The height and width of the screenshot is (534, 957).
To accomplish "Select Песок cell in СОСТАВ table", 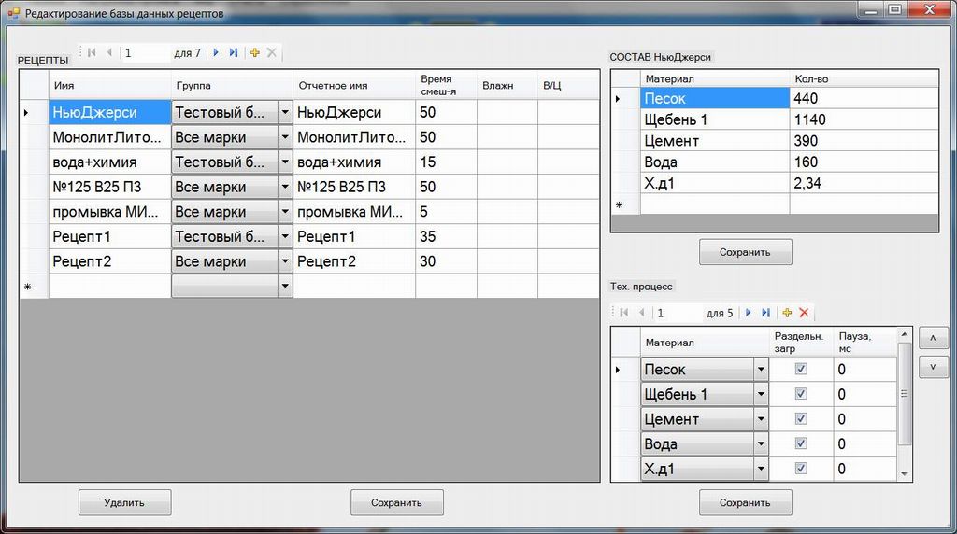I will pos(715,98).
